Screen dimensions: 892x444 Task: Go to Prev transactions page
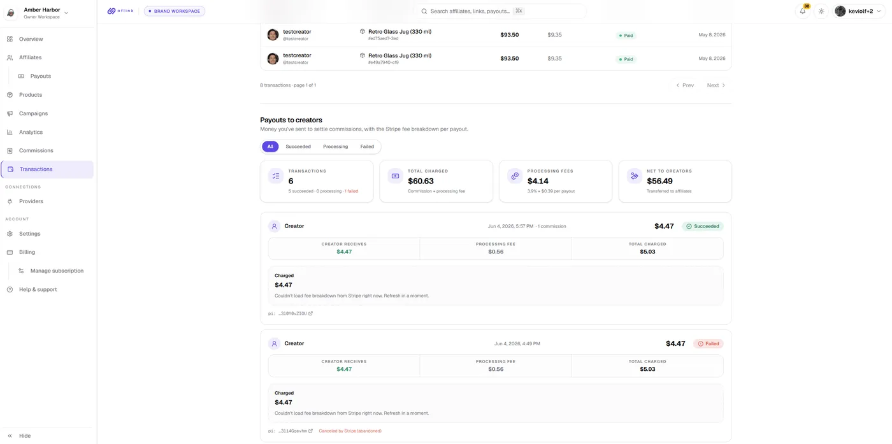685,85
